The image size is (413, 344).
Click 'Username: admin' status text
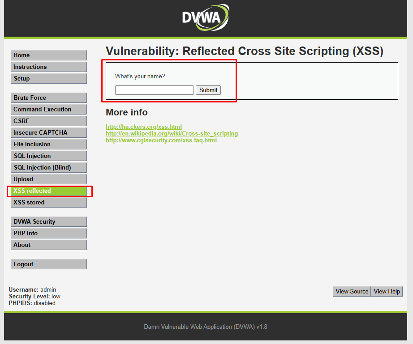tap(32, 289)
